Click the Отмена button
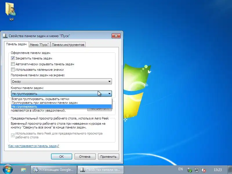 (x=85, y=157)
